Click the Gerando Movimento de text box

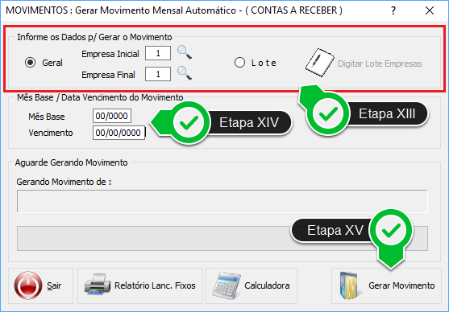pyautogui.click(x=222, y=201)
